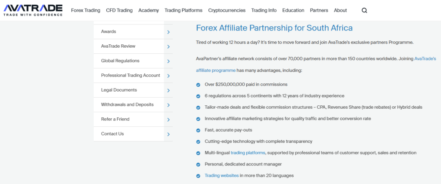Click the checkmark bullet beside 'Innovative affiliate marketing'

click(198, 119)
